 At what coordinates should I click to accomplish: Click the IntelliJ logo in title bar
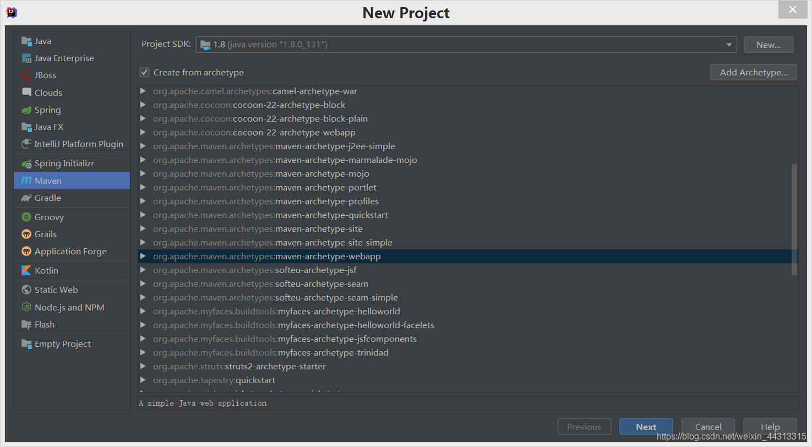pyautogui.click(x=12, y=12)
